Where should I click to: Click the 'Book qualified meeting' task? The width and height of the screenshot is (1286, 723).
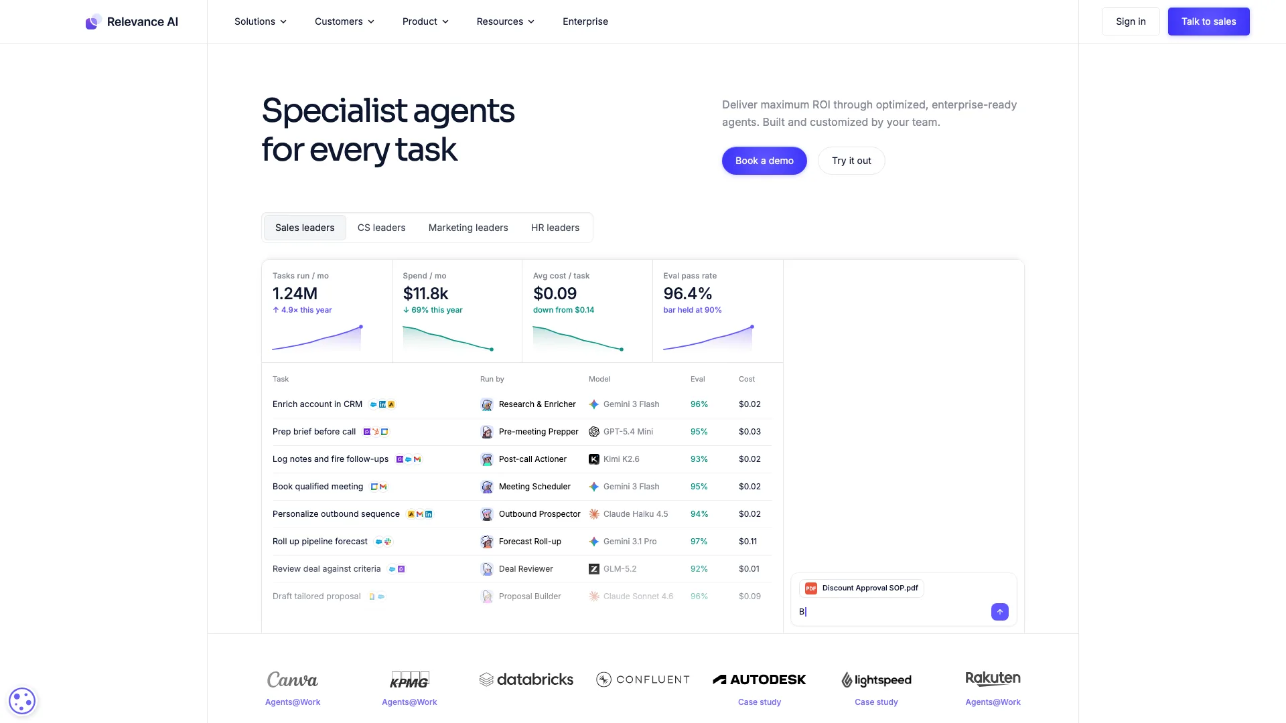point(317,487)
